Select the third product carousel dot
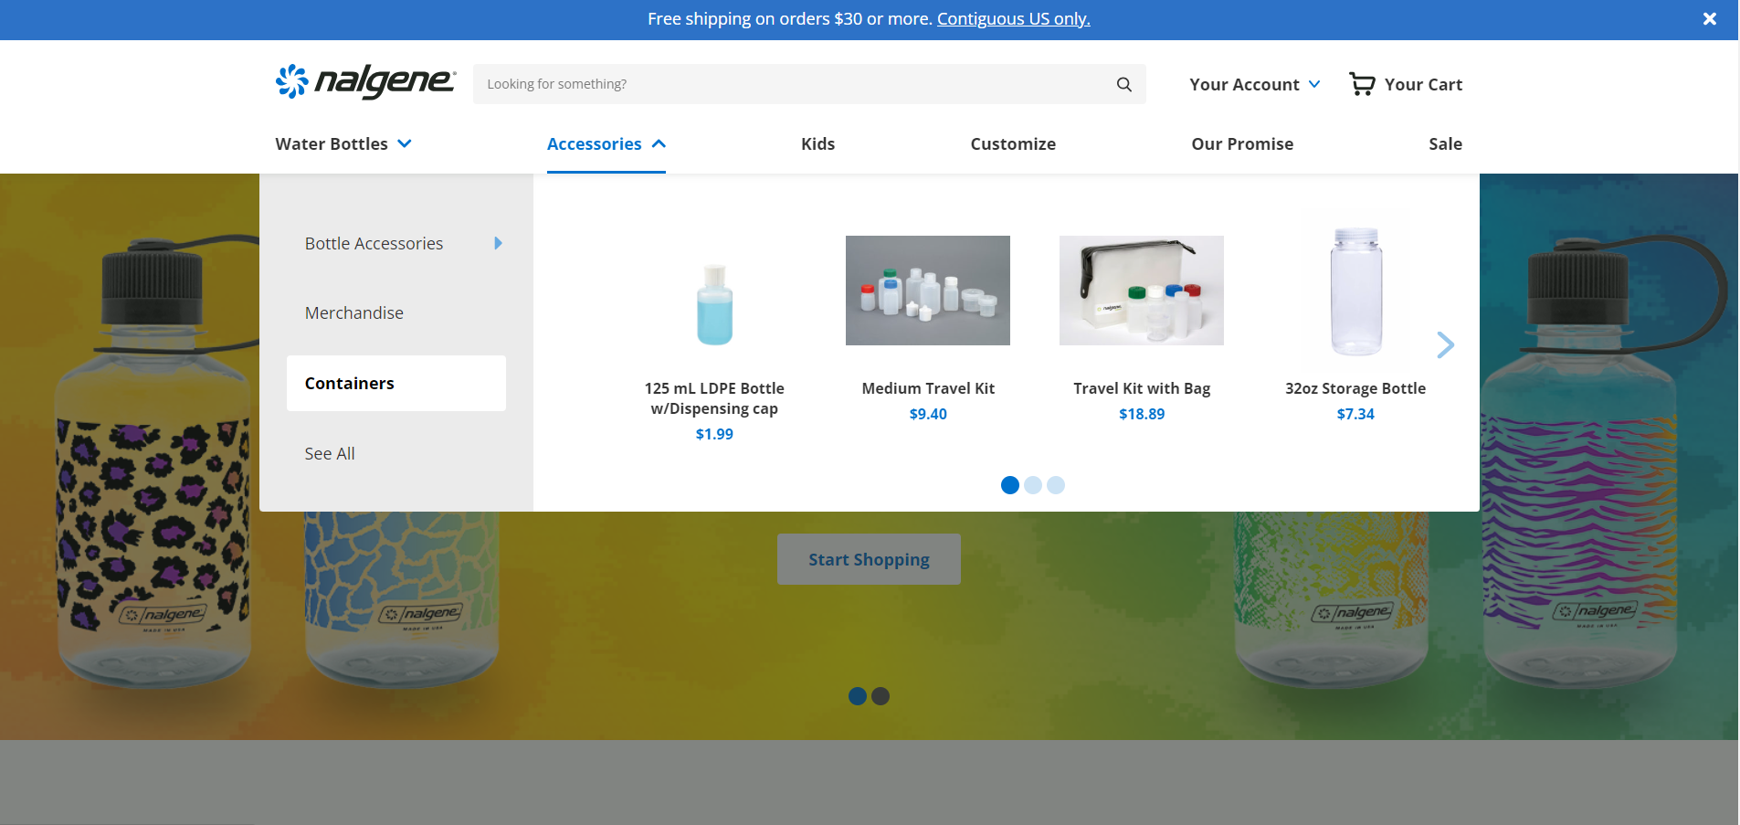 tap(1056, 485)
